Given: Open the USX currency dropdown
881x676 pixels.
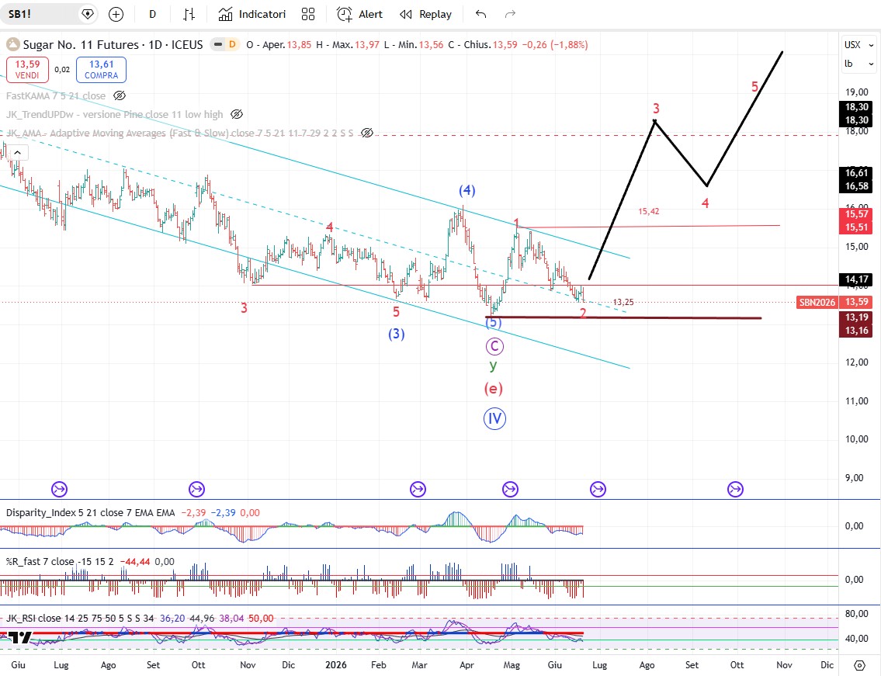Looking at the screenshot, I should (859, 45).
